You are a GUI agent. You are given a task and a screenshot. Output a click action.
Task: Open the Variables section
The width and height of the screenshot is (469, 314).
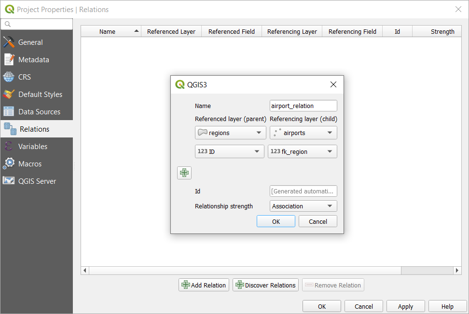(33, 147)
